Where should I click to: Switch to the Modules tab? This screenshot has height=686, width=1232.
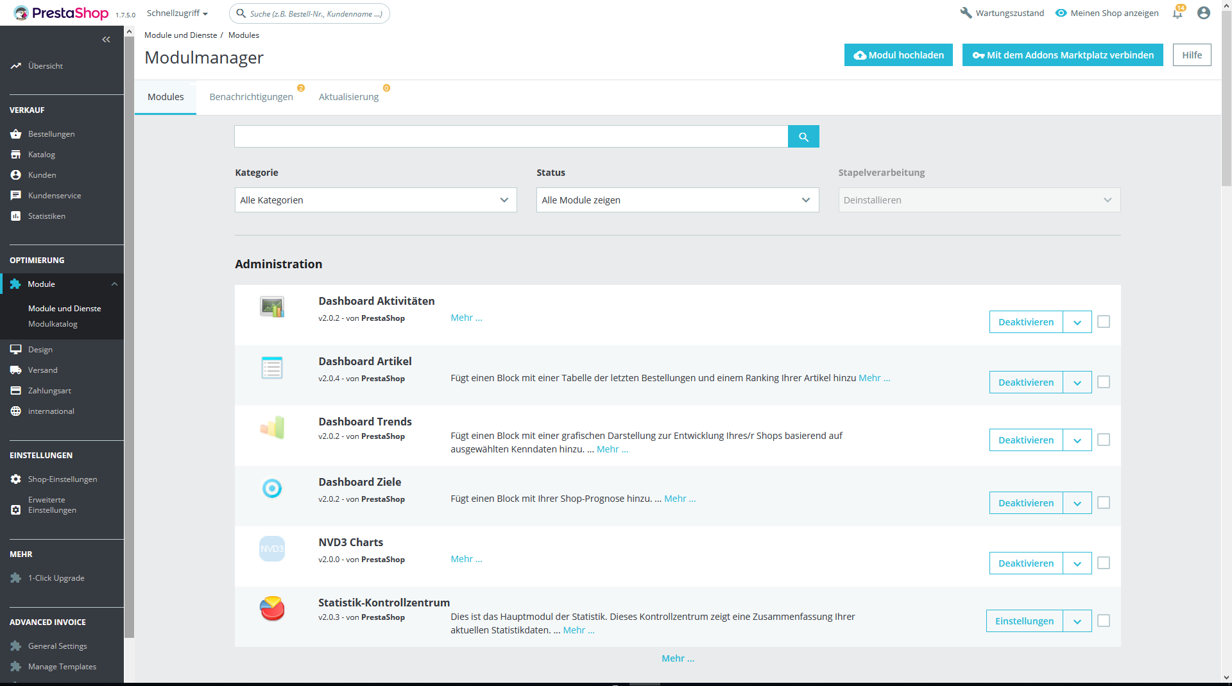pos(166,97)
